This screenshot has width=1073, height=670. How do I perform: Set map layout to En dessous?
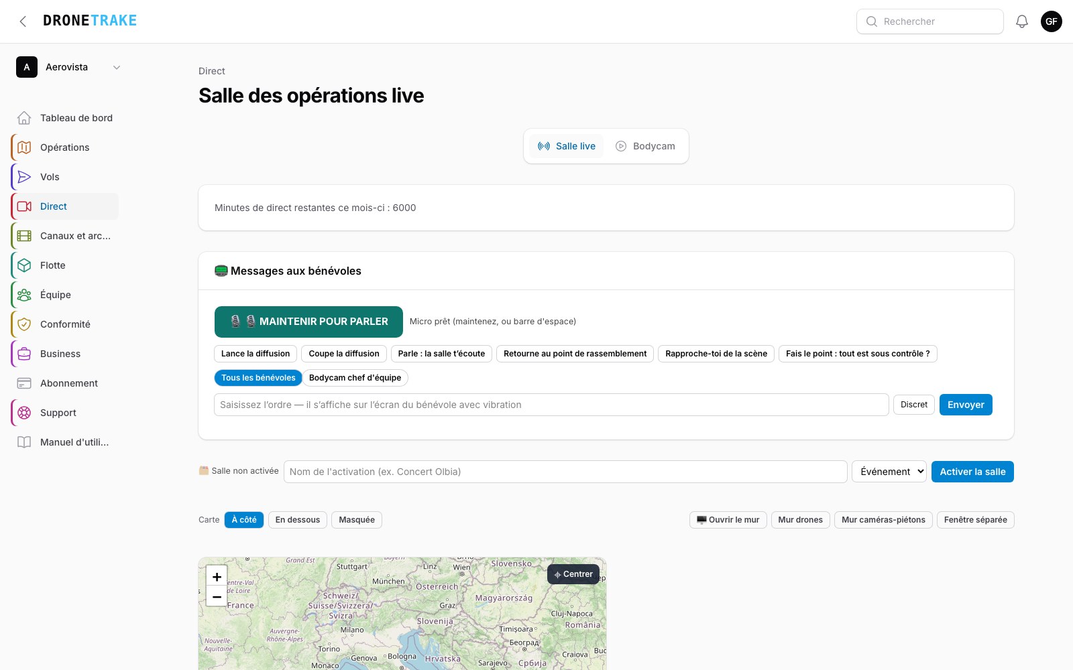[x=298, y=520]
